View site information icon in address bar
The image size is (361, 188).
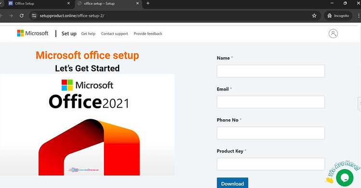click(x=34, y=16)
